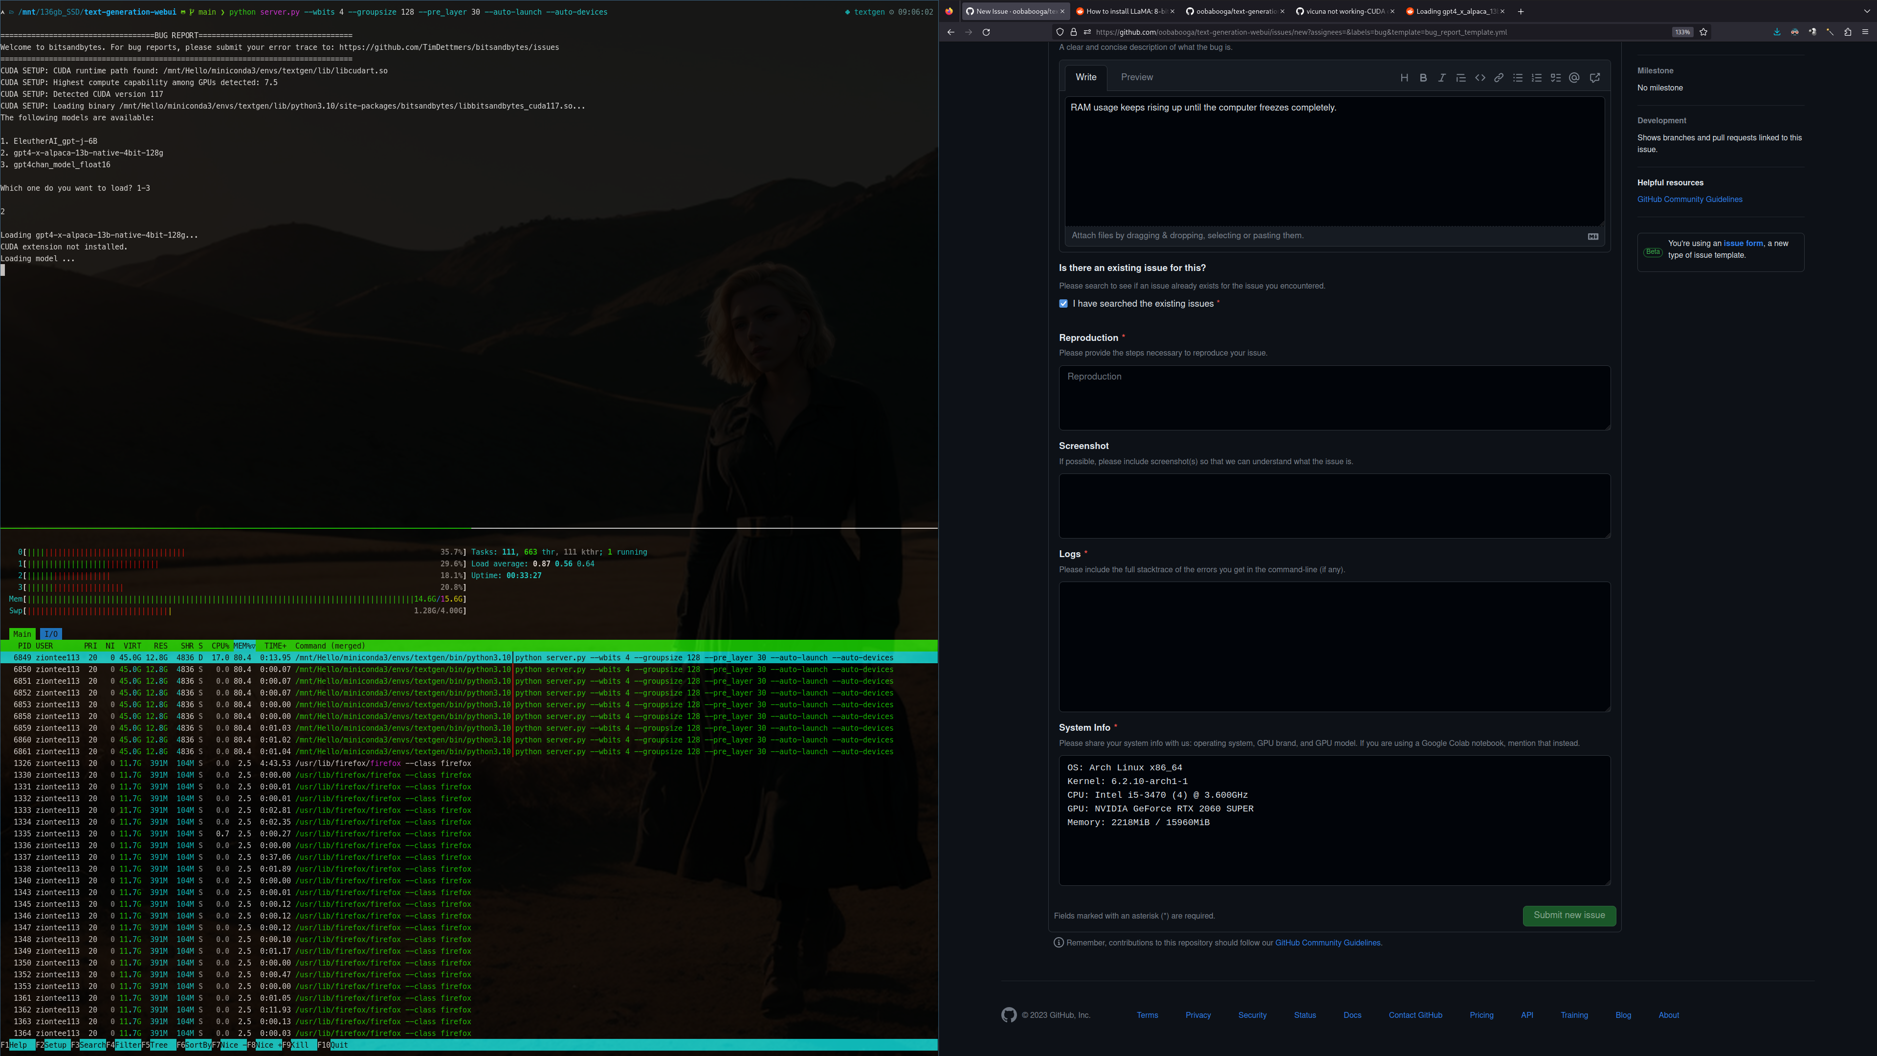Apply bold formatting in the issue editor
The height and width of the screenshot is (1056, 1877).
click(1423, 77)
